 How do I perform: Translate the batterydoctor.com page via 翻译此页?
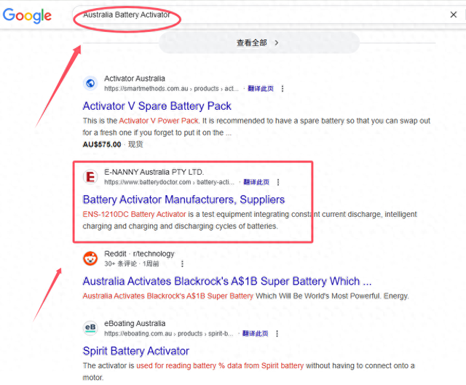(x=256, y=182)
